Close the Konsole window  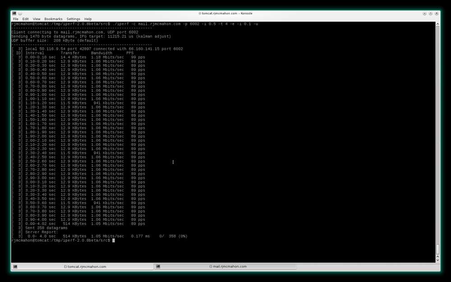(x=437, y=13)
